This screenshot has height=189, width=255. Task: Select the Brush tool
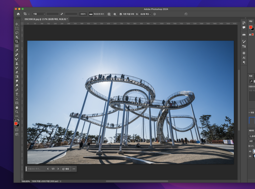coord(17,59)
